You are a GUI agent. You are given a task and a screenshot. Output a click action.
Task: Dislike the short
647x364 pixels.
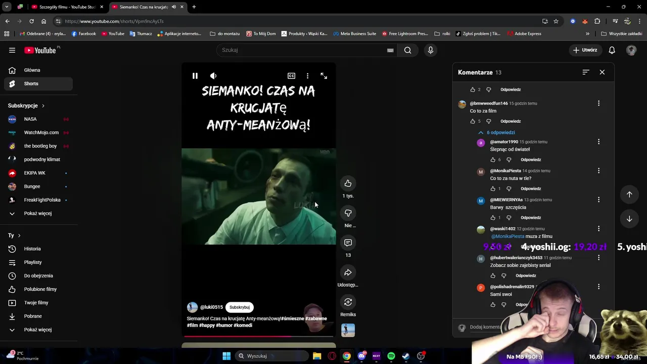[x=348, y=213]
